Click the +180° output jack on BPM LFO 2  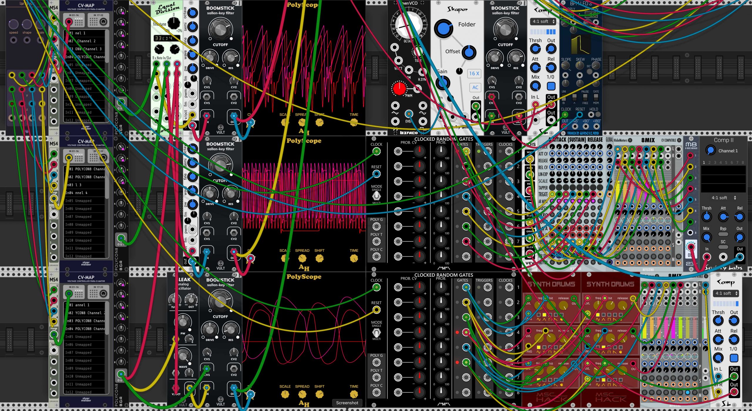(596, 126)
